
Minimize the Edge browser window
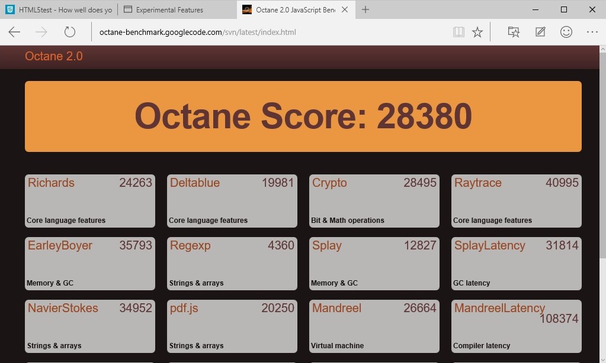pos(536,9)
